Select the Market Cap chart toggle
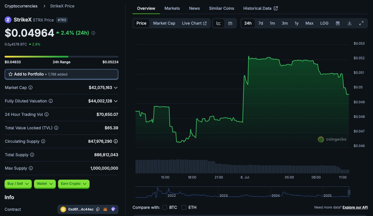The width and height of the screenshot is (373, 216). [164, 23]
